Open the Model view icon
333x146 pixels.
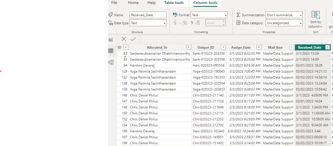tap(111, 62)
